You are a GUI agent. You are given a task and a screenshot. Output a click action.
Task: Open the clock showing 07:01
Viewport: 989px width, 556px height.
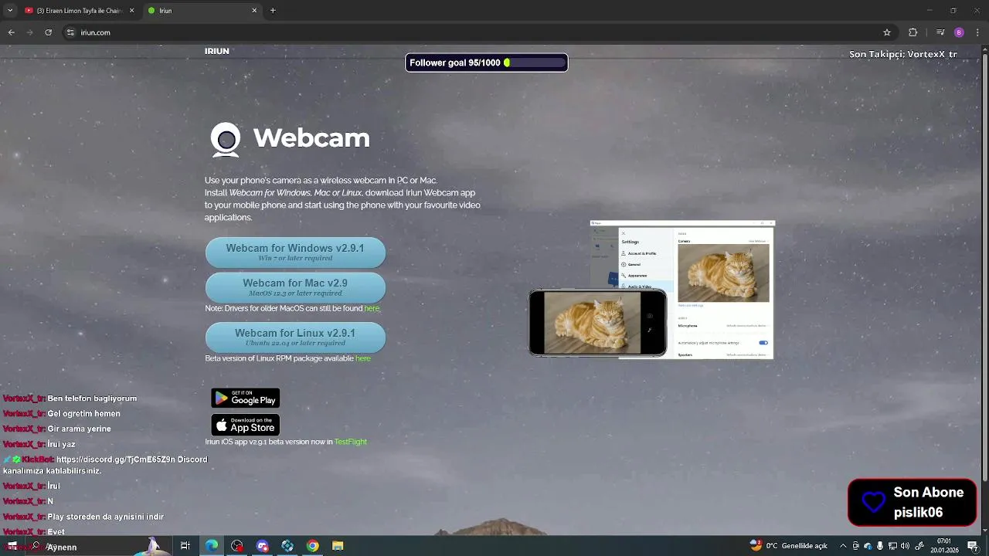click(944, 546)
